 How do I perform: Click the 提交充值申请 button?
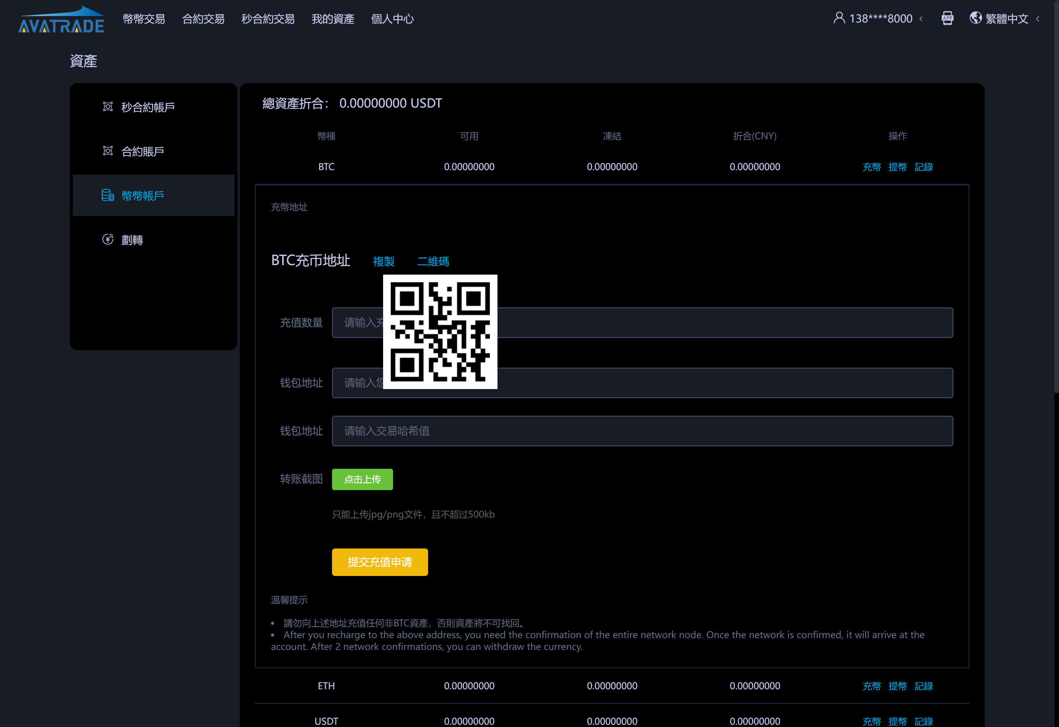380,562
